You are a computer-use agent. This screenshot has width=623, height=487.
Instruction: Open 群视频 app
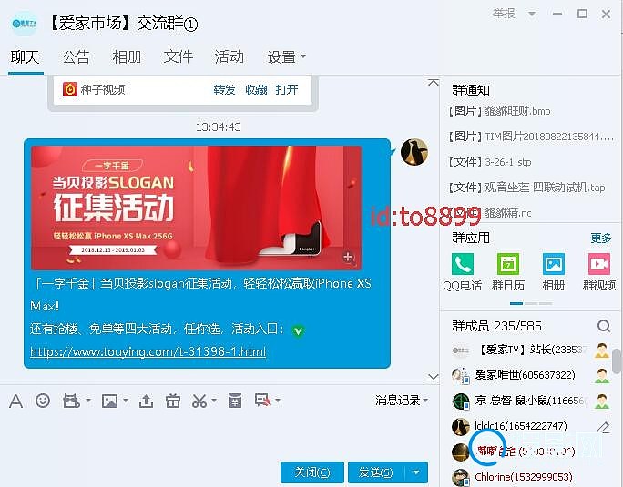(x=599, y=264)
